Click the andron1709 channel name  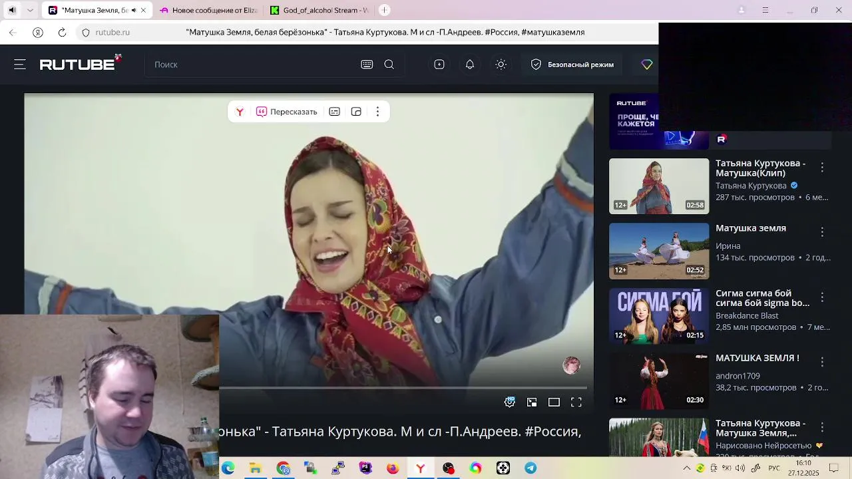738,376
